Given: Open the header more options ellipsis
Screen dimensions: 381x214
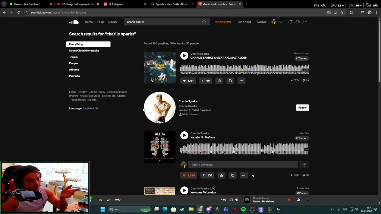Looking at the screenshot, I should (305, 22).
